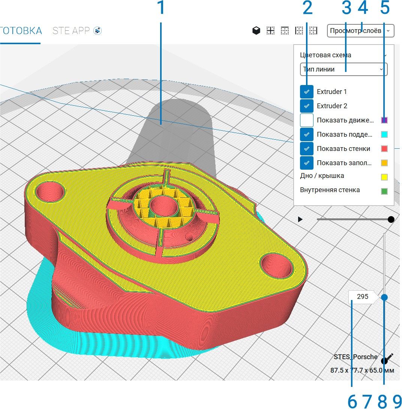Uncheck the Показать запол... checkbox

(x=307, y=163)
